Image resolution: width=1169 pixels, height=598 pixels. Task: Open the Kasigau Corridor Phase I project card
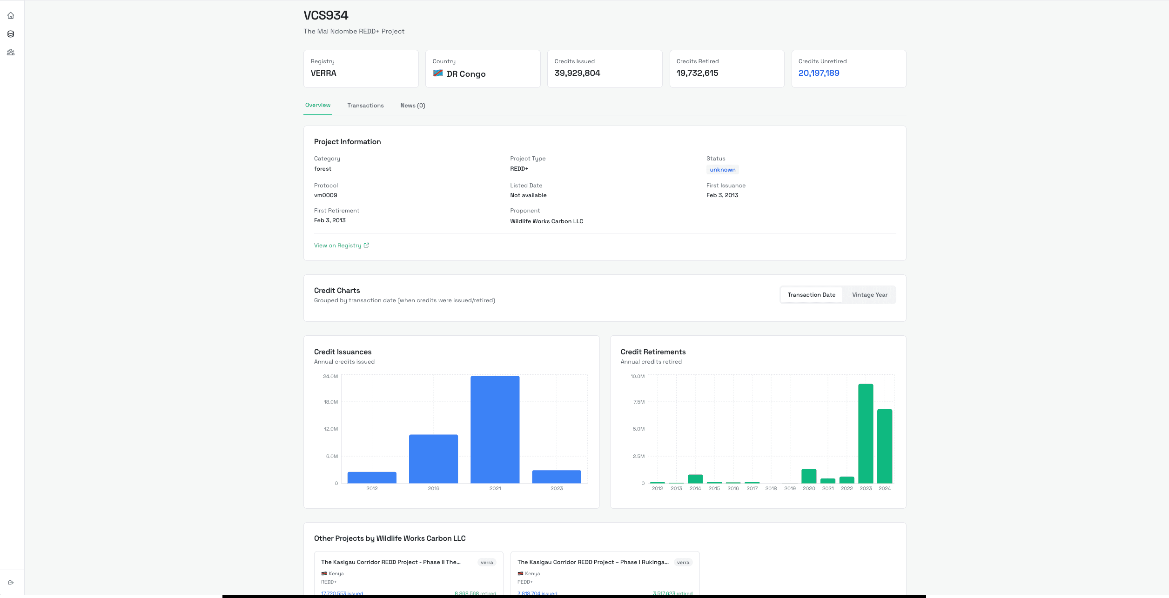pos(604,572)
